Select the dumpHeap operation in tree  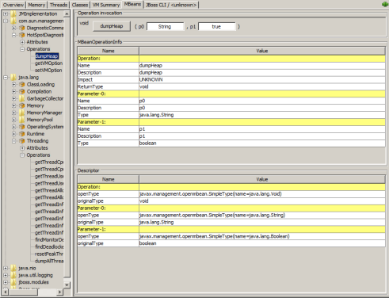47,56
